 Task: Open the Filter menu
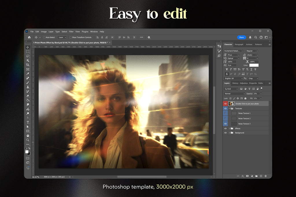click(71, 32)
